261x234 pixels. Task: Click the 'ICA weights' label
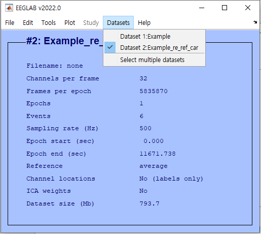tap(49, 191)
